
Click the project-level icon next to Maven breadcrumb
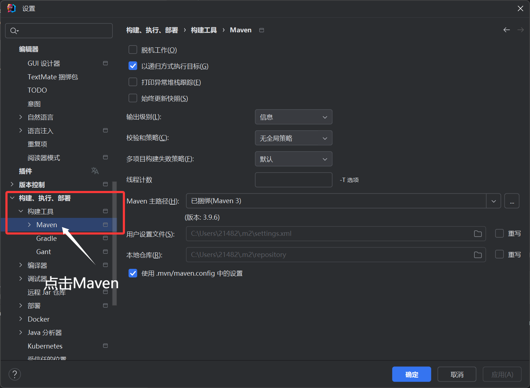tap(262, 30)
